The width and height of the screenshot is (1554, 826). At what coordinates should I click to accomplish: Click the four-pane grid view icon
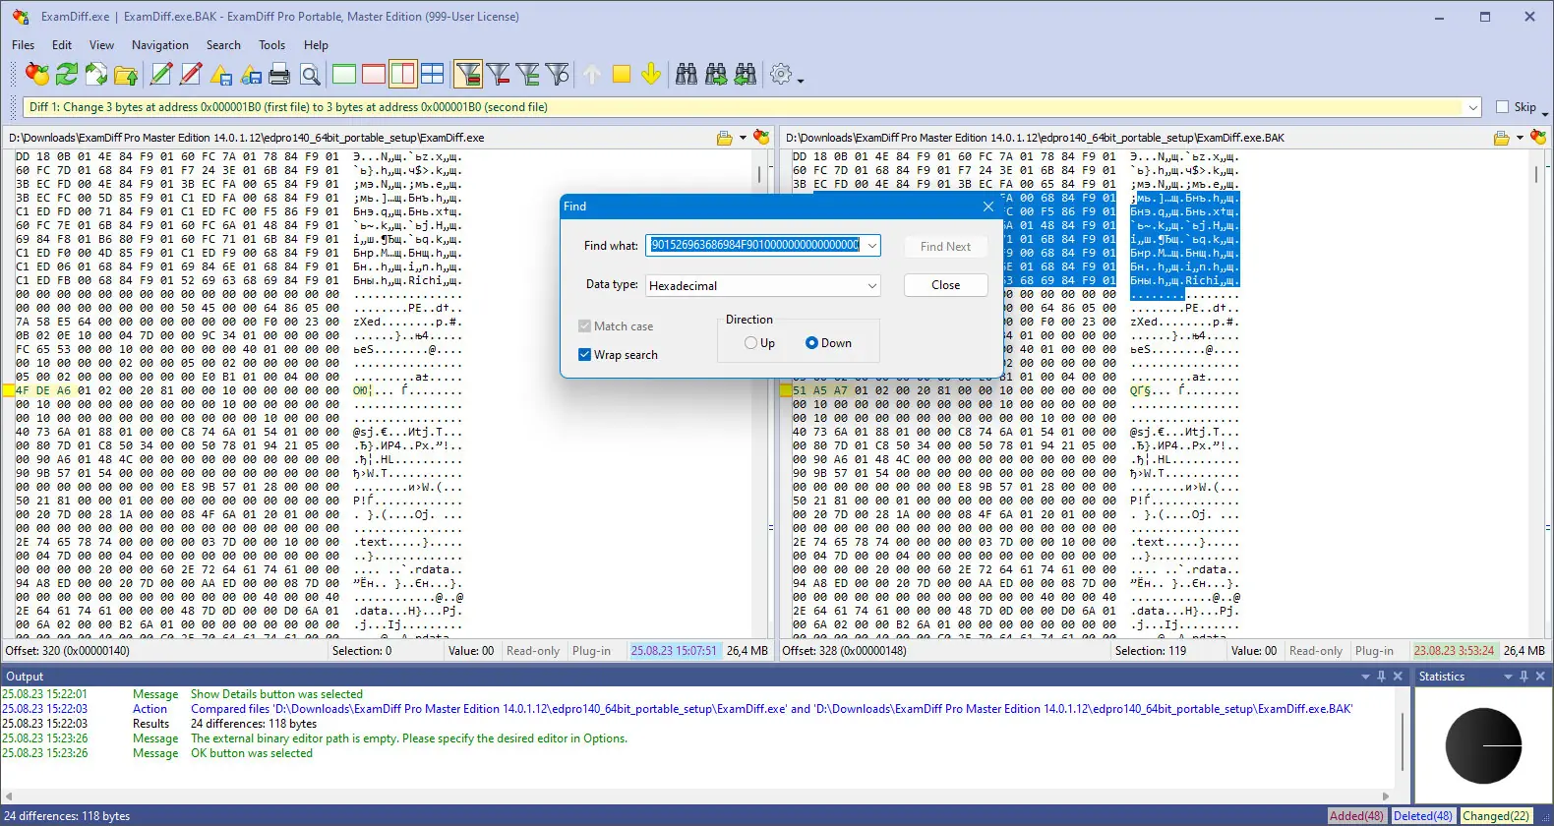tap(433, 74)
